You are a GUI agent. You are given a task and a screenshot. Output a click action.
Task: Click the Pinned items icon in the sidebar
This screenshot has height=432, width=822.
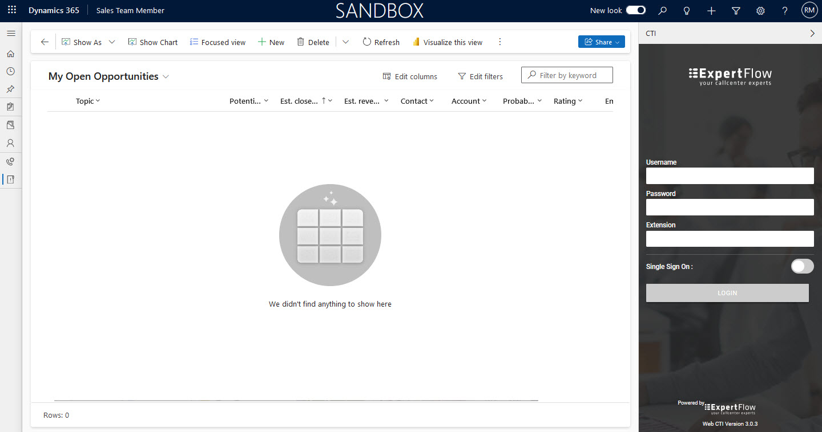10,89
